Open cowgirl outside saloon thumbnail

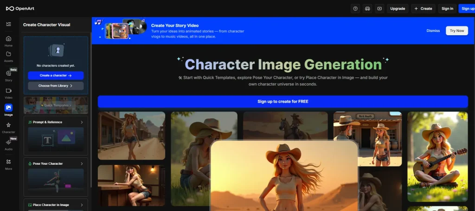click(x=368, y=139)
